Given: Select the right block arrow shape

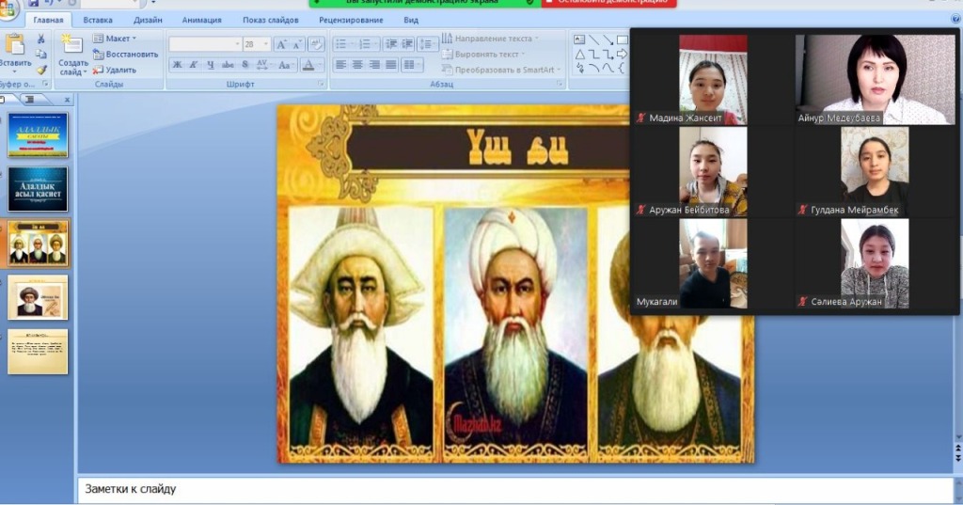Looking at the screenshot, I should point(623,55).
